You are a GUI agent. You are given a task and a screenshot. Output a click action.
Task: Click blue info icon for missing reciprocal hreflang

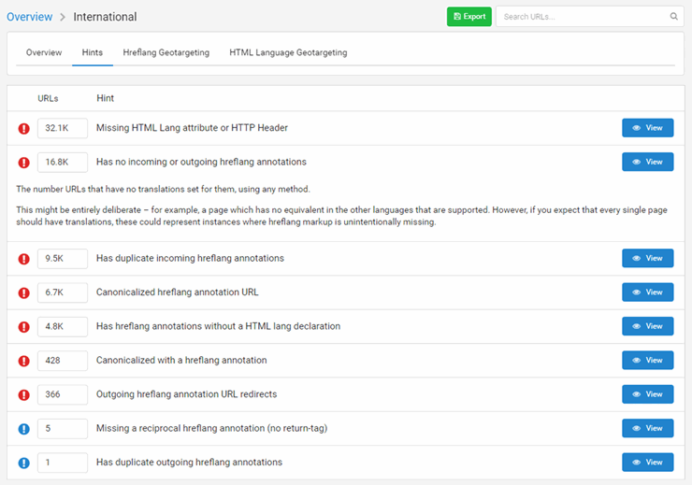click(24, 429)
